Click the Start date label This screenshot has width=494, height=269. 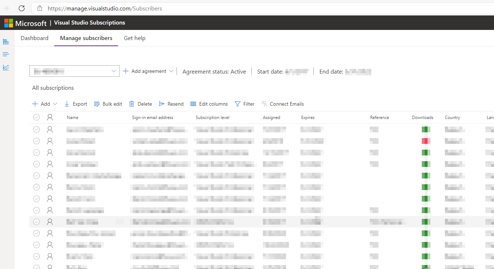click(x=270, y=72)
